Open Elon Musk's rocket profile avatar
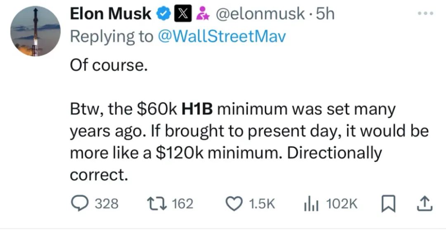Screen dimensions: 446x233 coord(35,31)
